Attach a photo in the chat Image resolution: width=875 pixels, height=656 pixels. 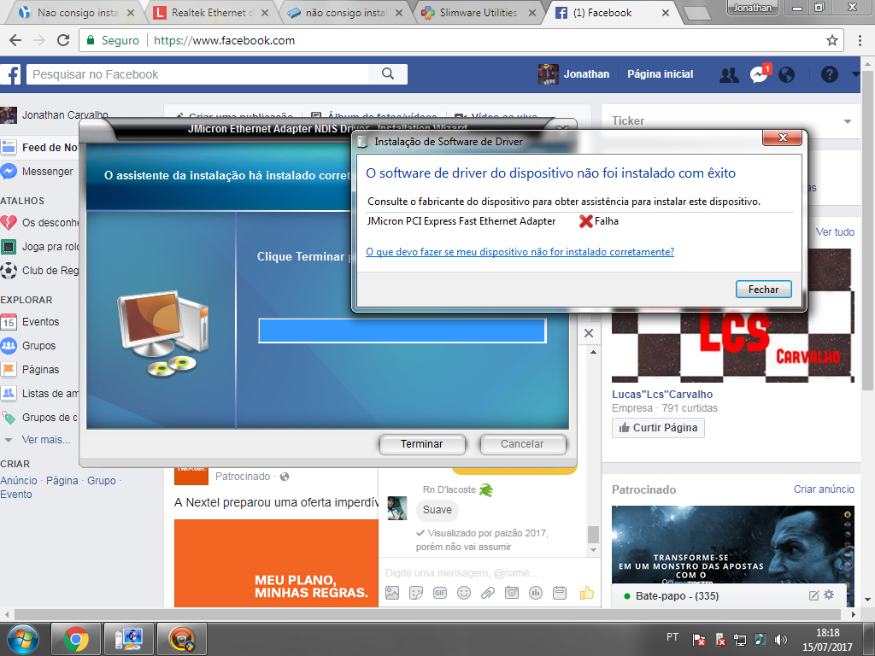coord(392,593)
